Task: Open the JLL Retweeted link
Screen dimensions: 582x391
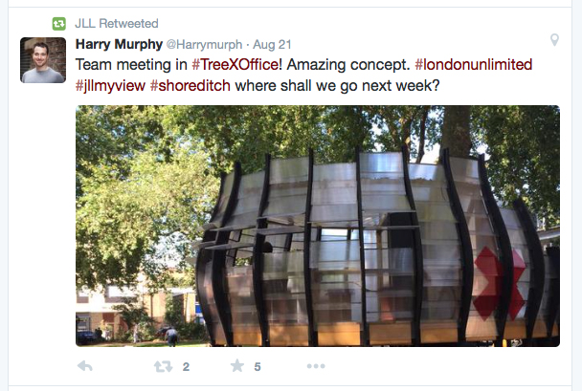Action: point(117,23)
